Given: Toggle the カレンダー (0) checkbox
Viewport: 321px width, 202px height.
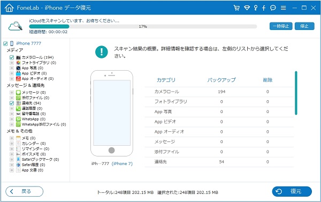Looking at the screenshot, I should (12, 144).
